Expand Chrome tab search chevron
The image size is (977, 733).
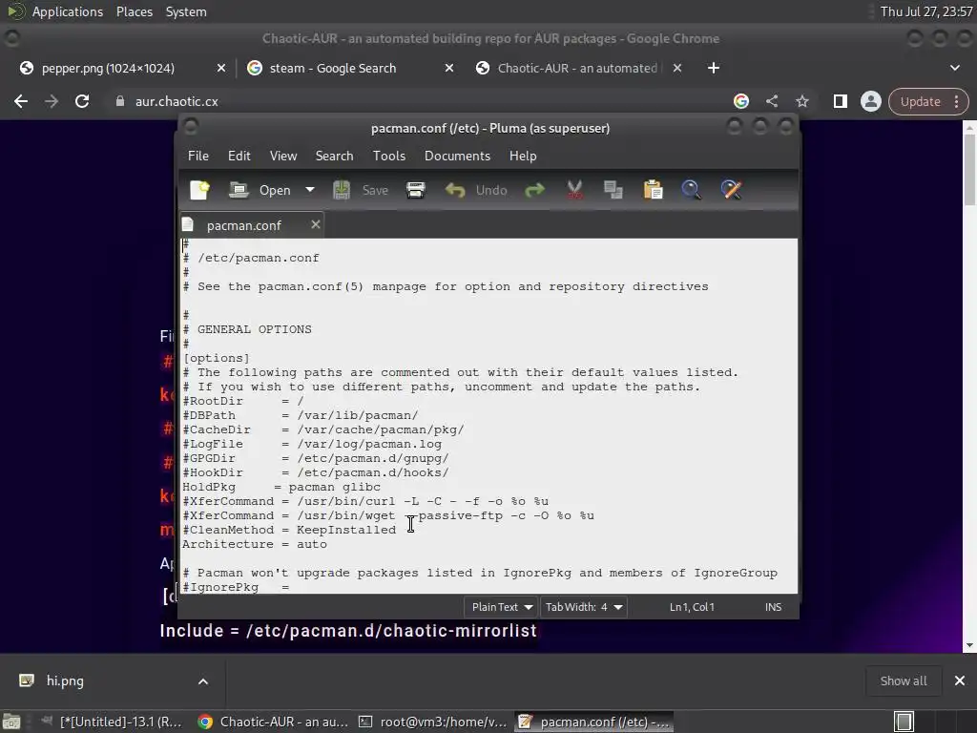954,68
